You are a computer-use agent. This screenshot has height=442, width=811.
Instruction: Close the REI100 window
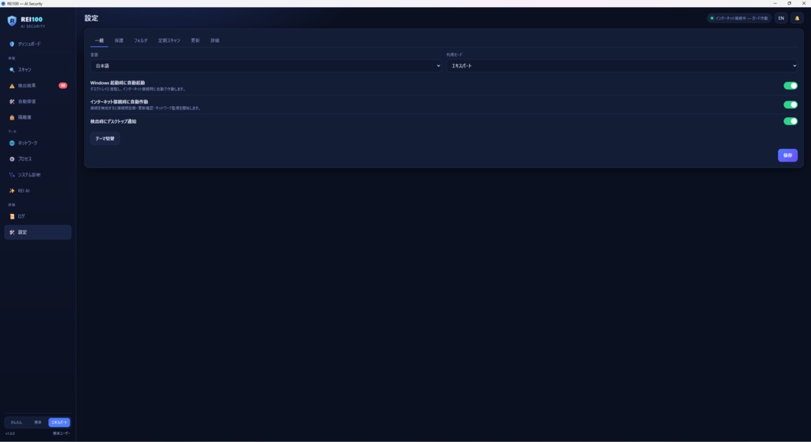[804, 3]
